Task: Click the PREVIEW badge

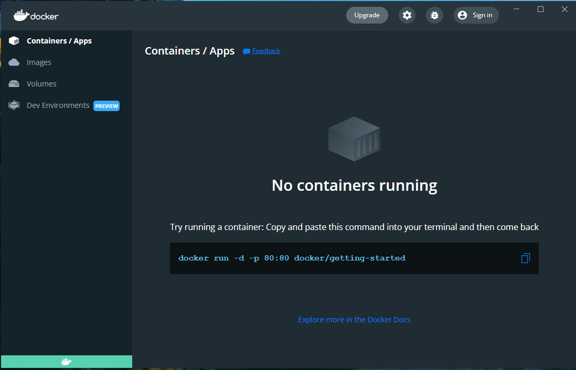Action: click(106, 106)
